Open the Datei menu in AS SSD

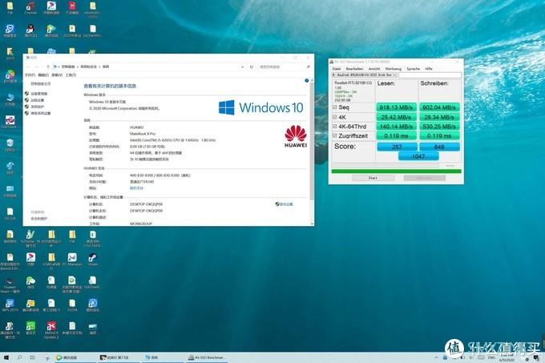click(337, 68)
